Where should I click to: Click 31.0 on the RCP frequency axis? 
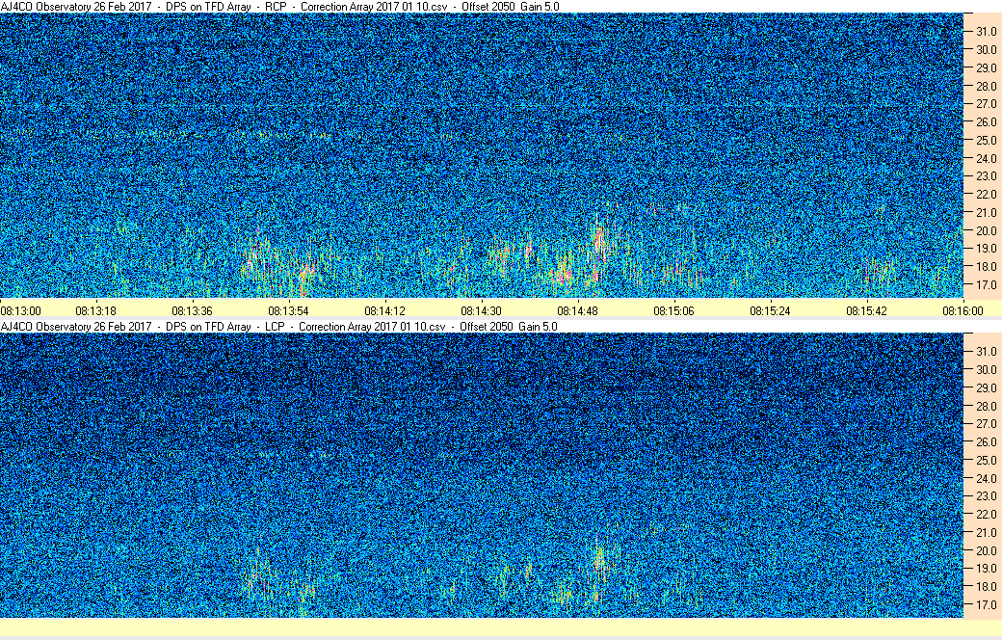point(986,32)
